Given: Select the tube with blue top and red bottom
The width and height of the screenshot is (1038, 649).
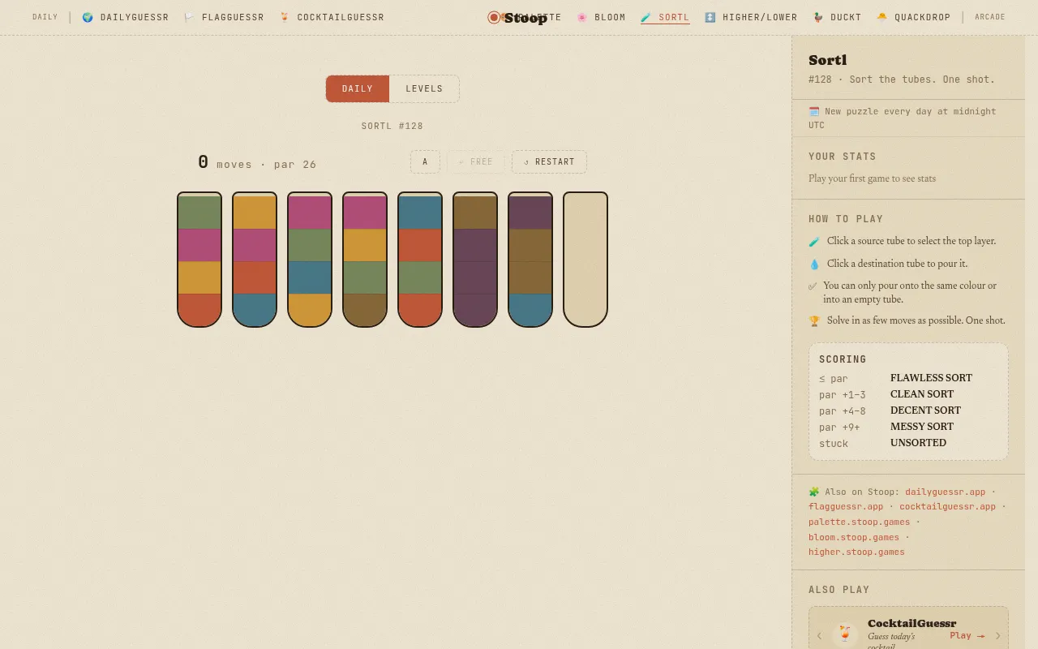Looking at the screenshot, I should pos(420,260).
